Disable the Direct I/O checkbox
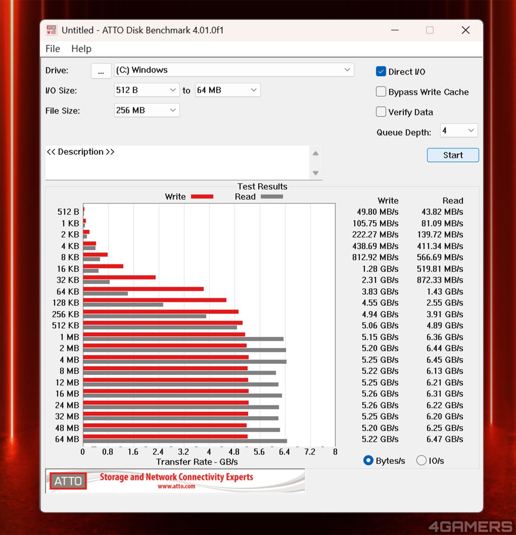 381,72
